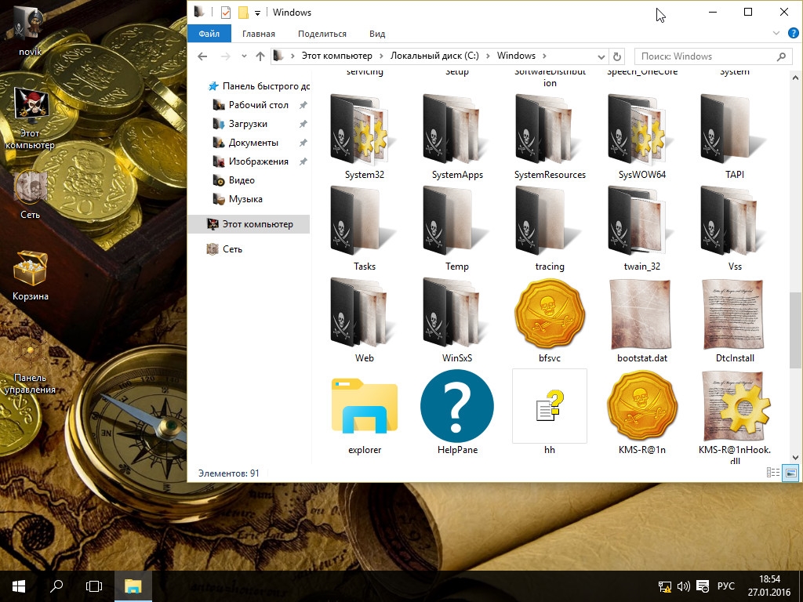Switch to details list view

(773, 473)
